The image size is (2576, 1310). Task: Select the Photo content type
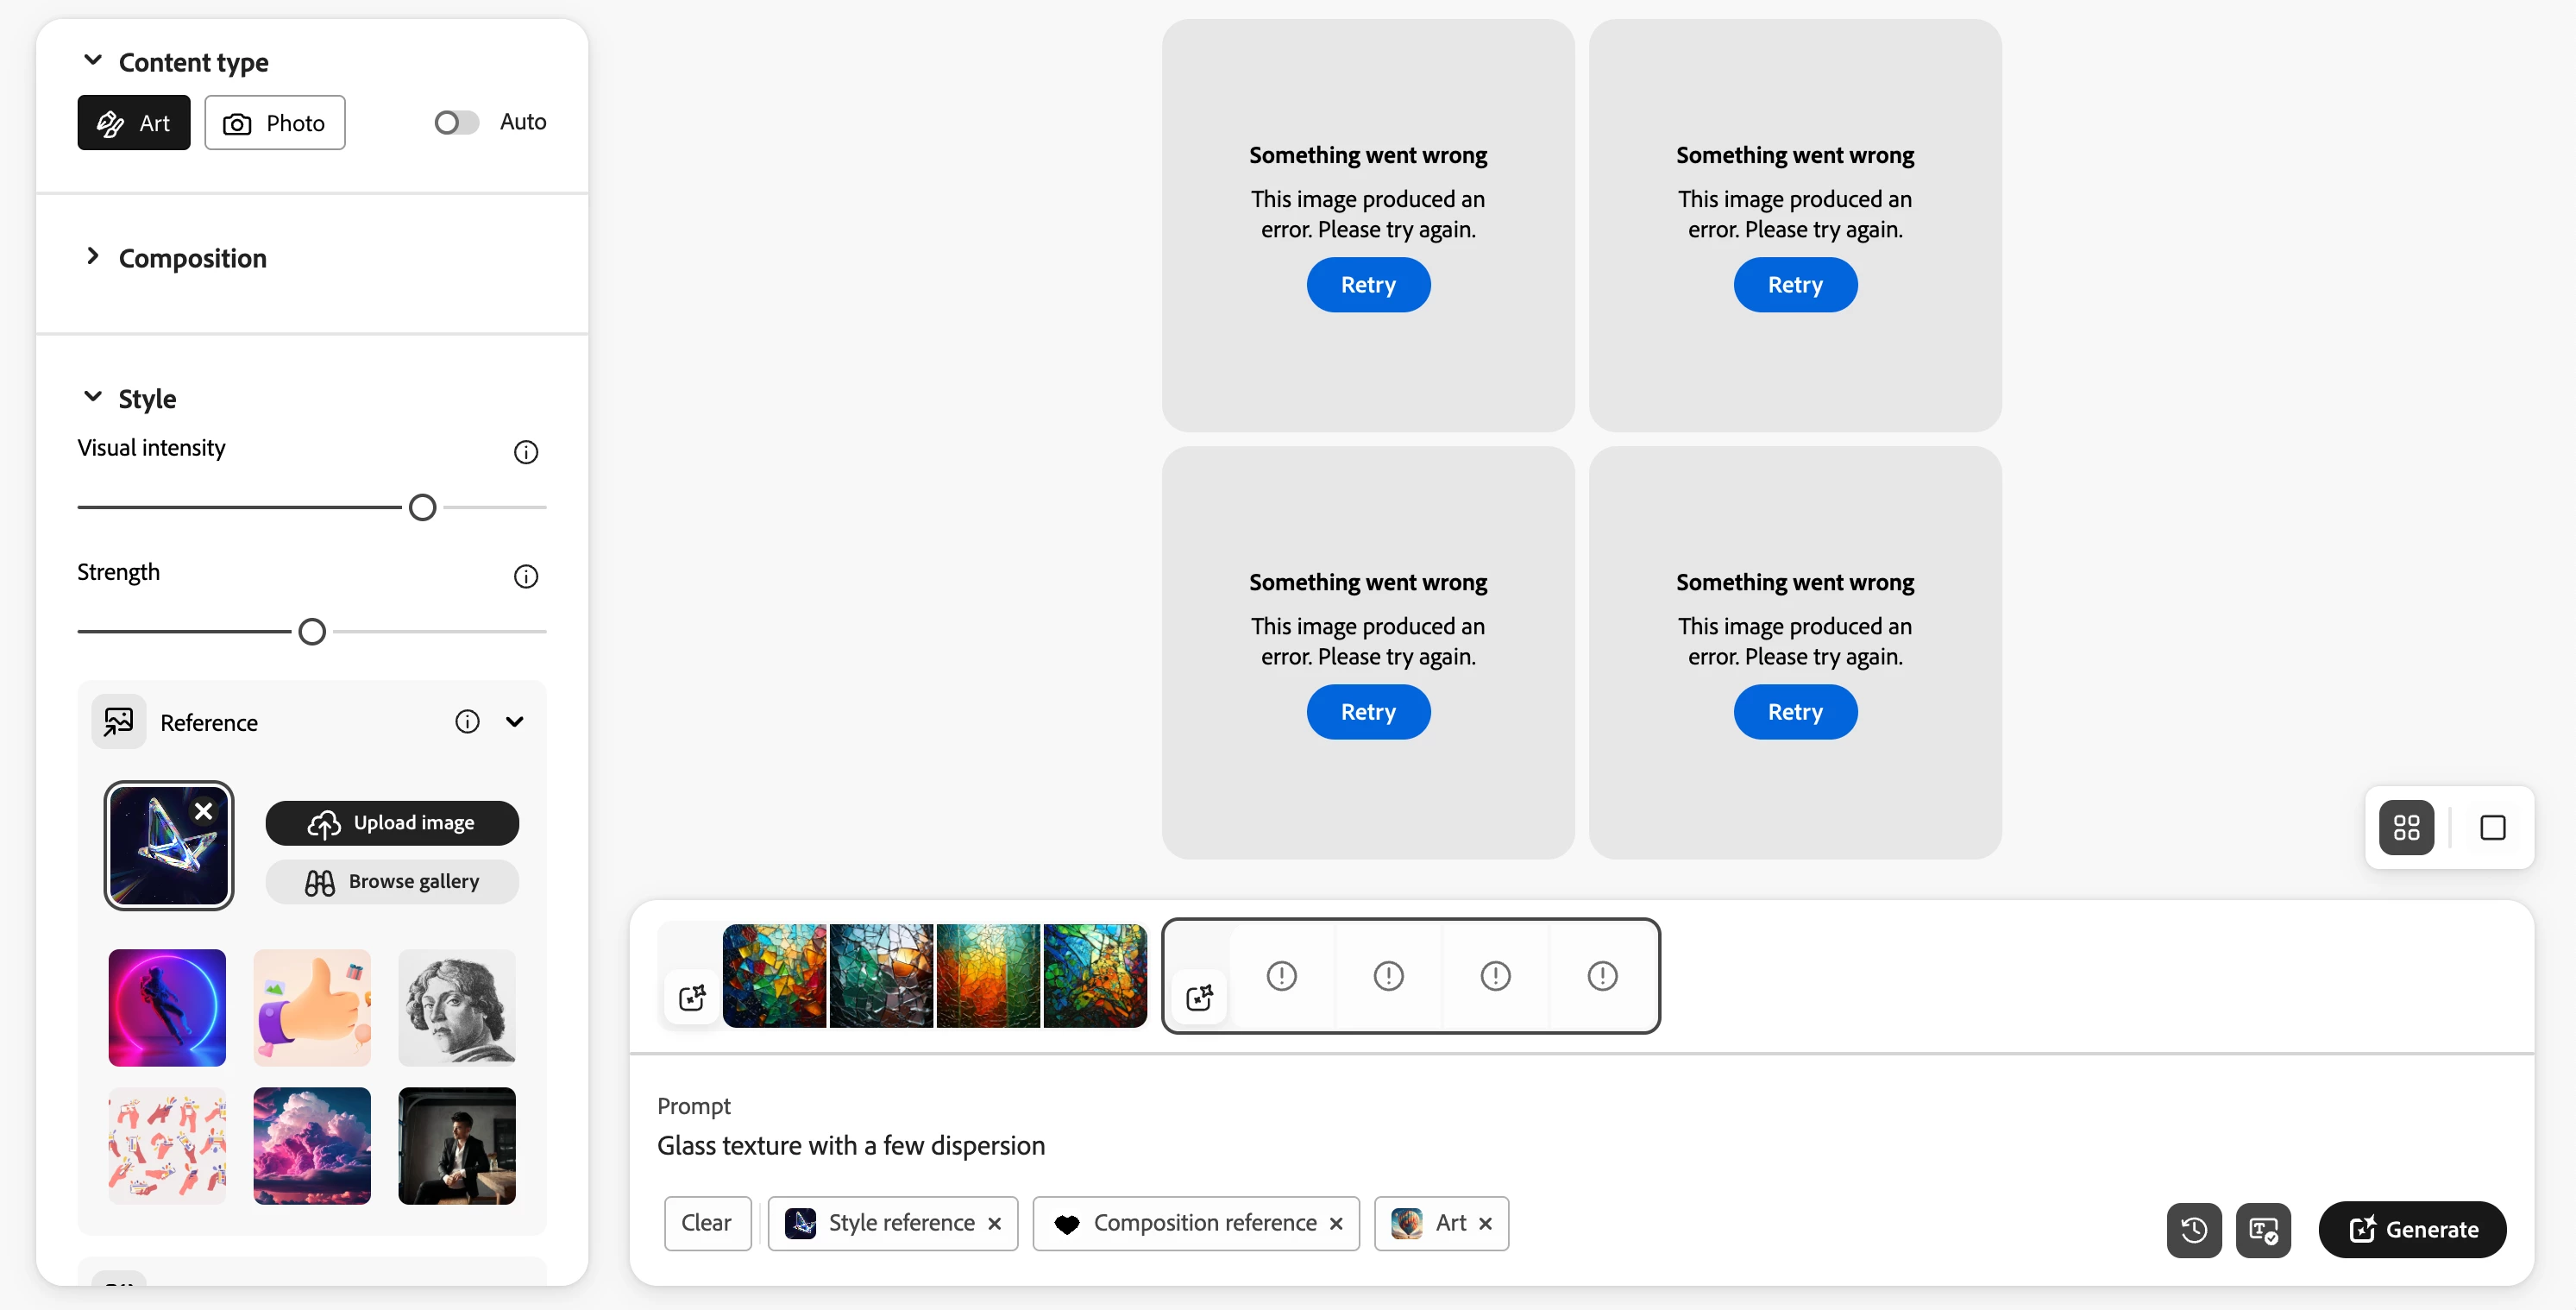click(x=275, y=123)
